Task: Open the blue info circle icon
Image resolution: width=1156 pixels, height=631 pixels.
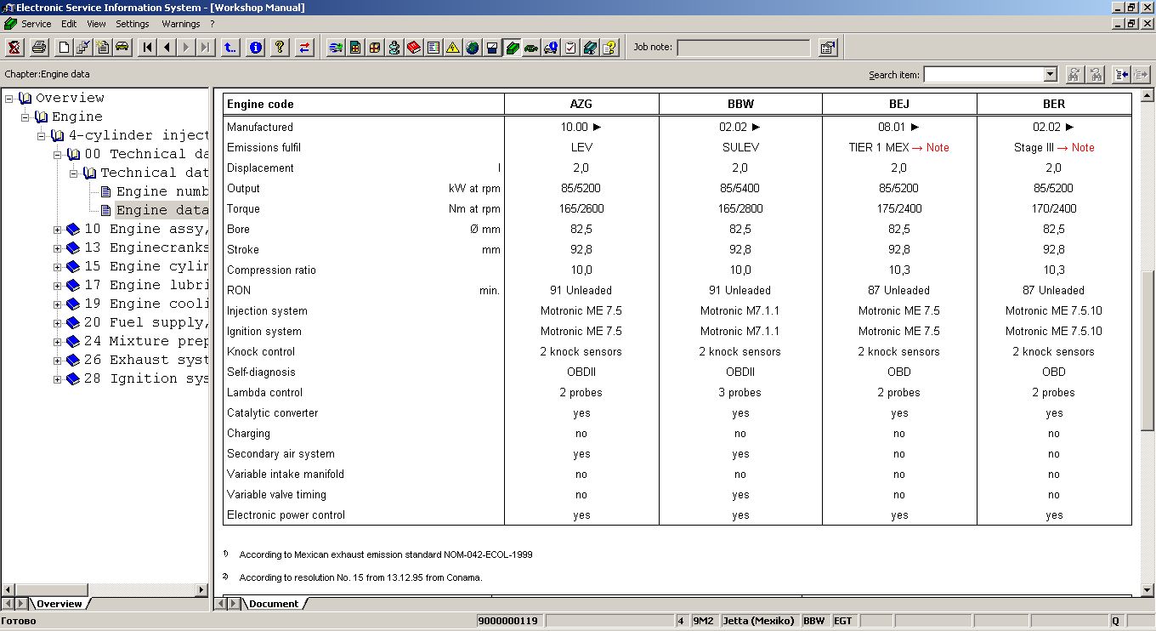Action: 256,48
